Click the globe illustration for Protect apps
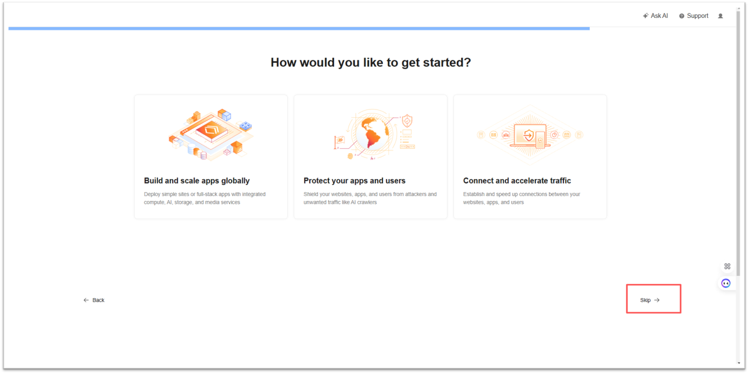The height and width of the screenshot is (374, 749). coord(371,135)
